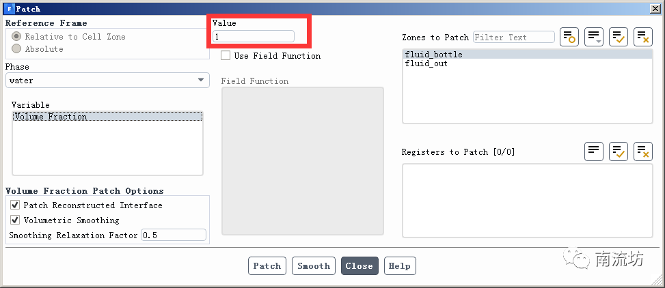Click the Patch button
665x288 pixels.
(267, 265)
